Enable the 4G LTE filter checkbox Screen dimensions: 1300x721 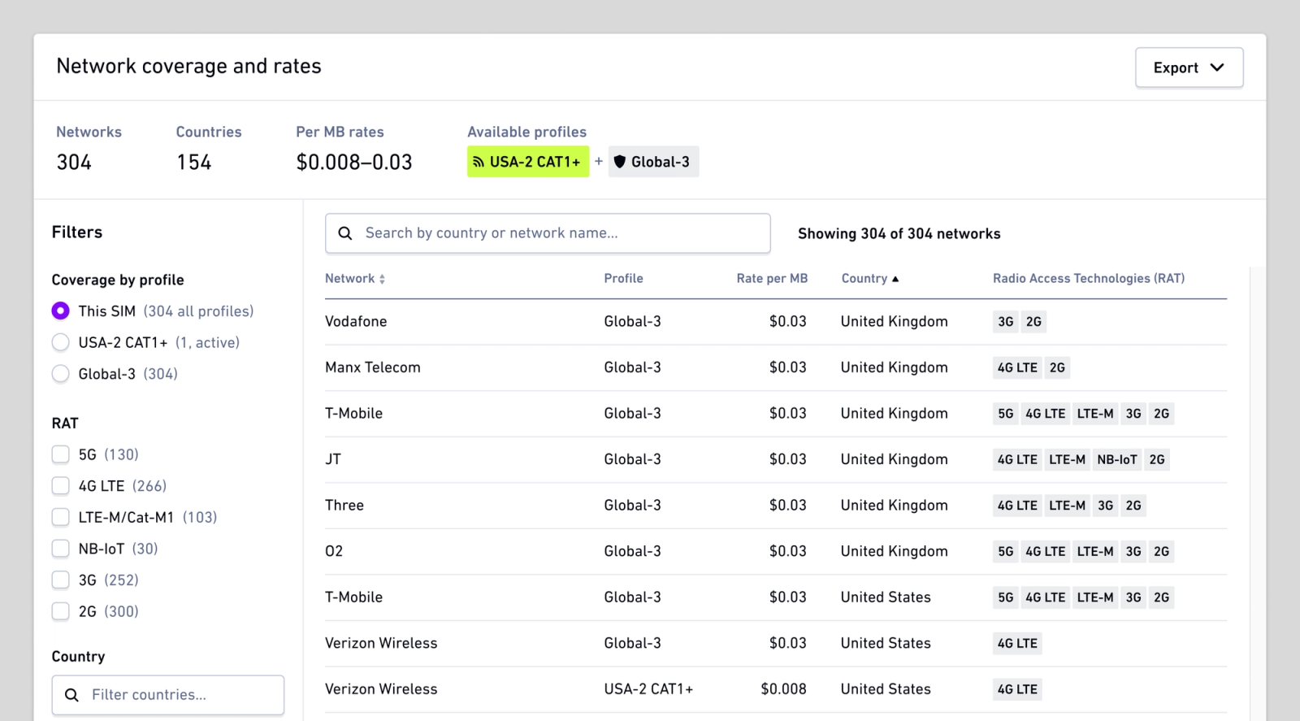click(60, 486)
